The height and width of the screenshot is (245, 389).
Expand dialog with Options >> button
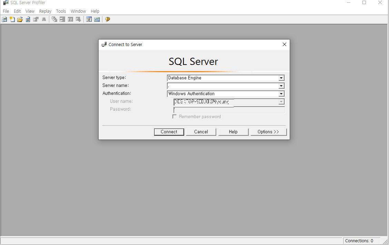(x=268, y=132)
